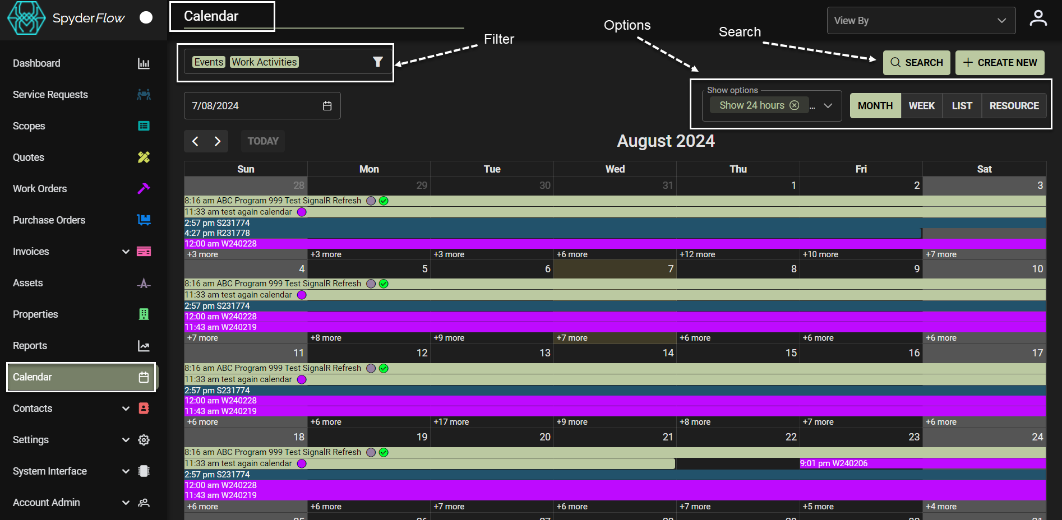Screen dimensions: 1062x520
Task: Click the Work Orders hammer icon
Action: tap(144, 189)
